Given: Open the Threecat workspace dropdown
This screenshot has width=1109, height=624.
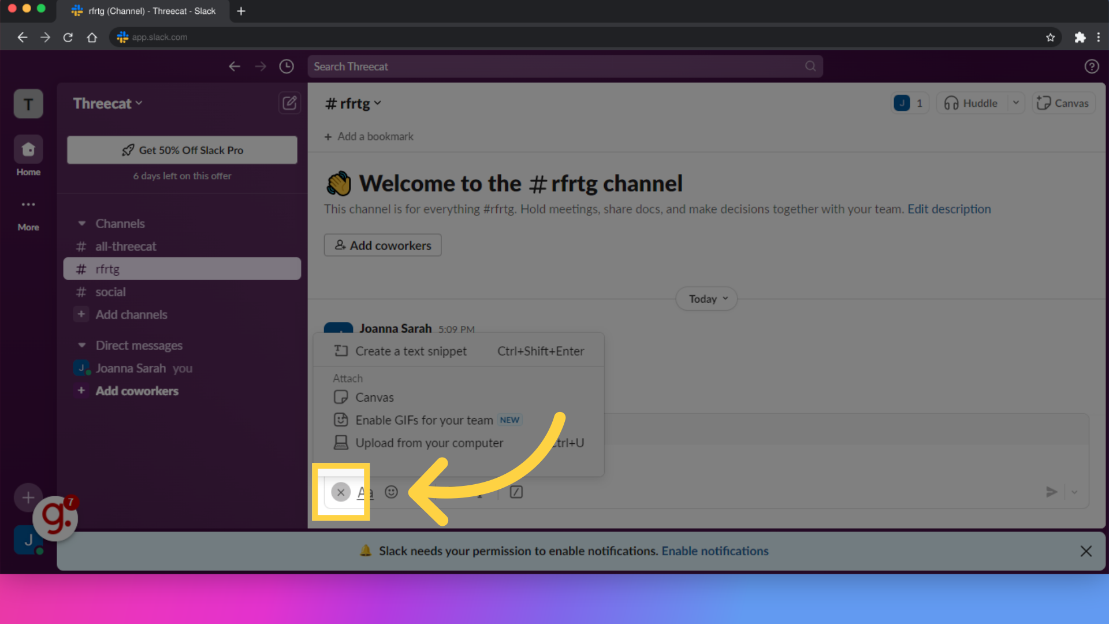Looking at the screenshot, I should pyautogui.click(x=107, y=103).
